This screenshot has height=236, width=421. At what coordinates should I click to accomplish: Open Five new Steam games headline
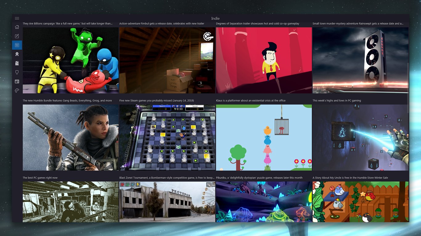[157, 100]
